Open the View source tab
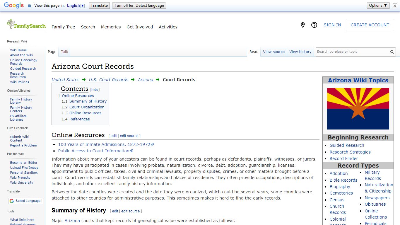Image resolution: width=400 pixels, height=225 pixels. [x=274, y=52]
